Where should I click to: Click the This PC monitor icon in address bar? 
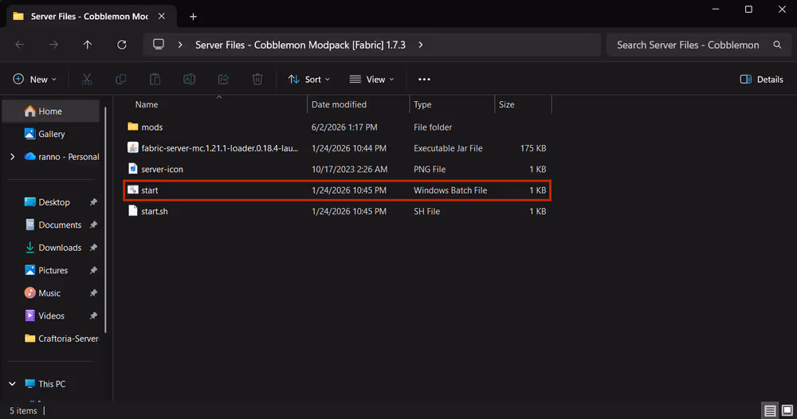point(159,45)
